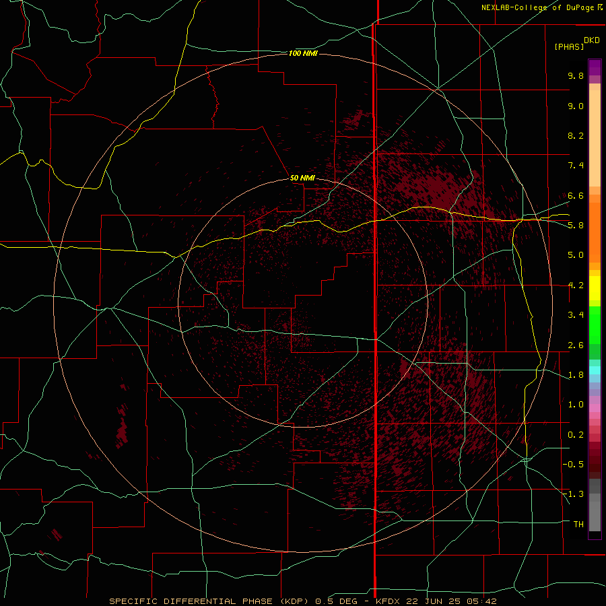Click the 5.8 value on color scale

[576, 226]
